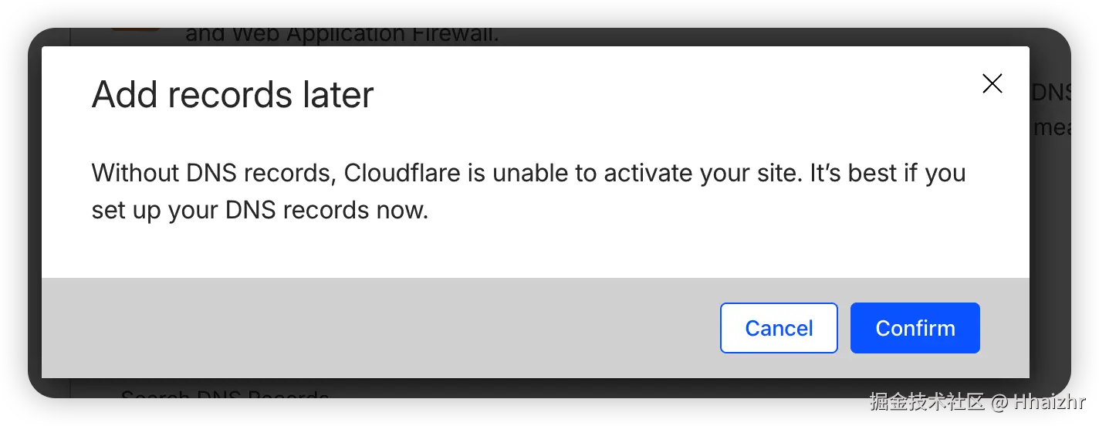
Task: Click the "Without DNS records" opening text
Action: [211, 173]
